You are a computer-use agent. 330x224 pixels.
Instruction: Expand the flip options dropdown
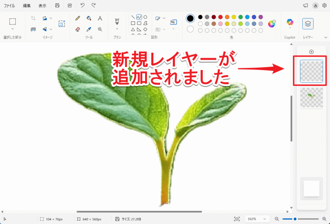(x=51, y=29)
